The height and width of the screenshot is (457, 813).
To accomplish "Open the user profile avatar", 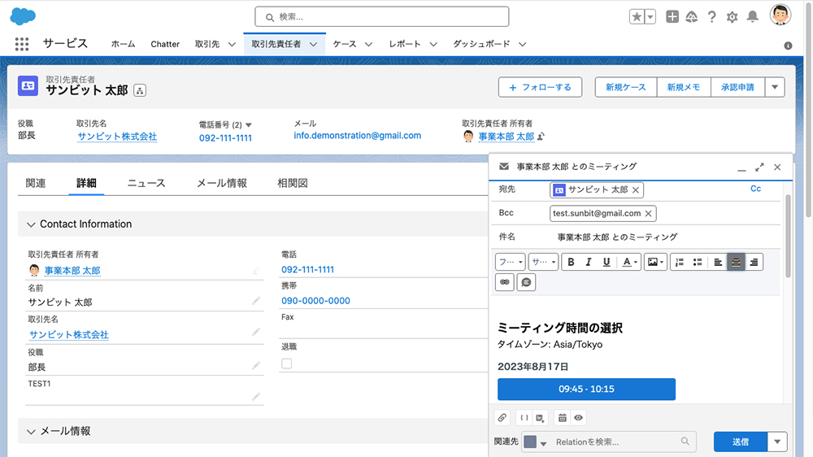I will click(780, 15).
